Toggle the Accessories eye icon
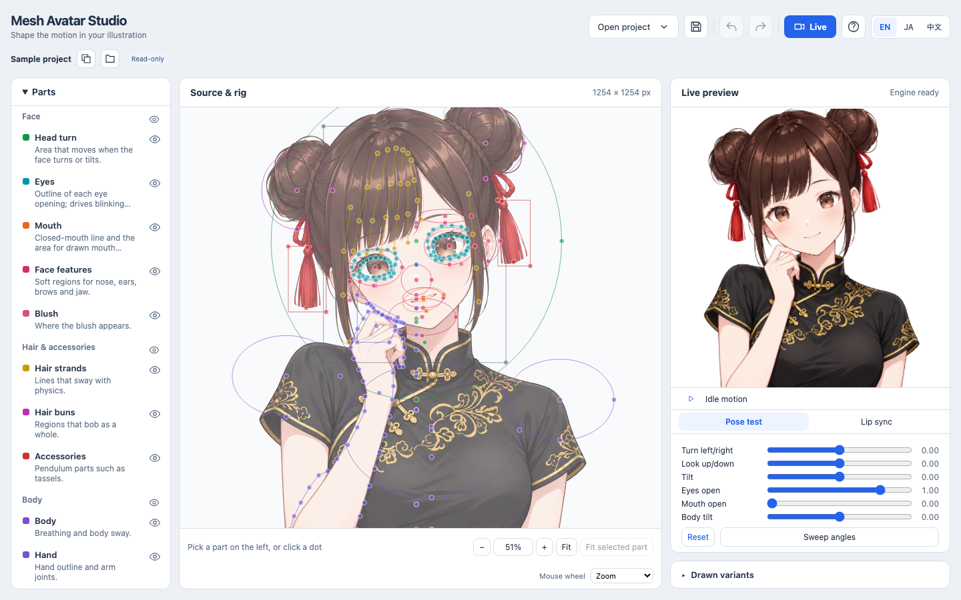This screenshot has height=600, width=961. pyautogui.click(x=155, y=458)
